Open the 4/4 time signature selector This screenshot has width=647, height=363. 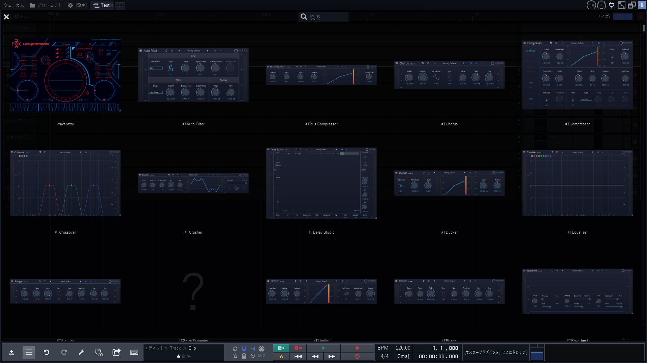[384, 356]
